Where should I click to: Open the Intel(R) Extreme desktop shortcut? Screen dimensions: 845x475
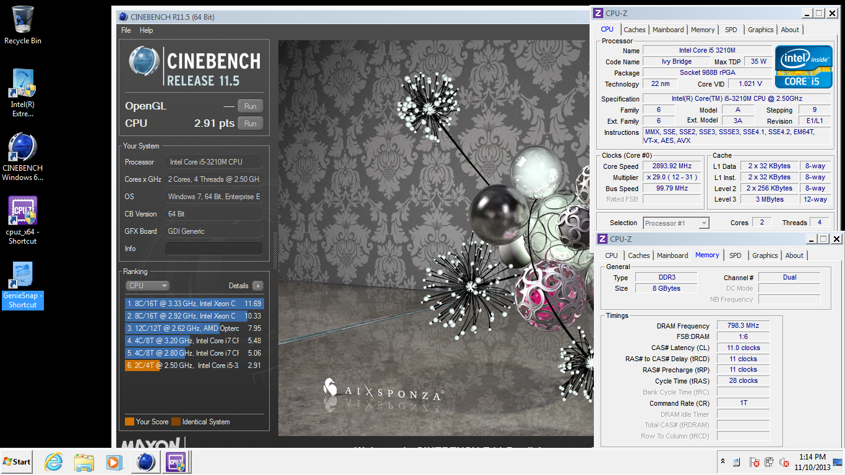[x=23, y=92]
